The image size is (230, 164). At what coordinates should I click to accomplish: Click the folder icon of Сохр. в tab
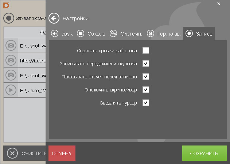pyautogui.click(x=81, y=34)
